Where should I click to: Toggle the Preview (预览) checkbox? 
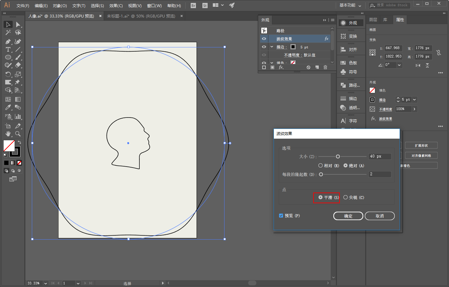pos(281,216)
